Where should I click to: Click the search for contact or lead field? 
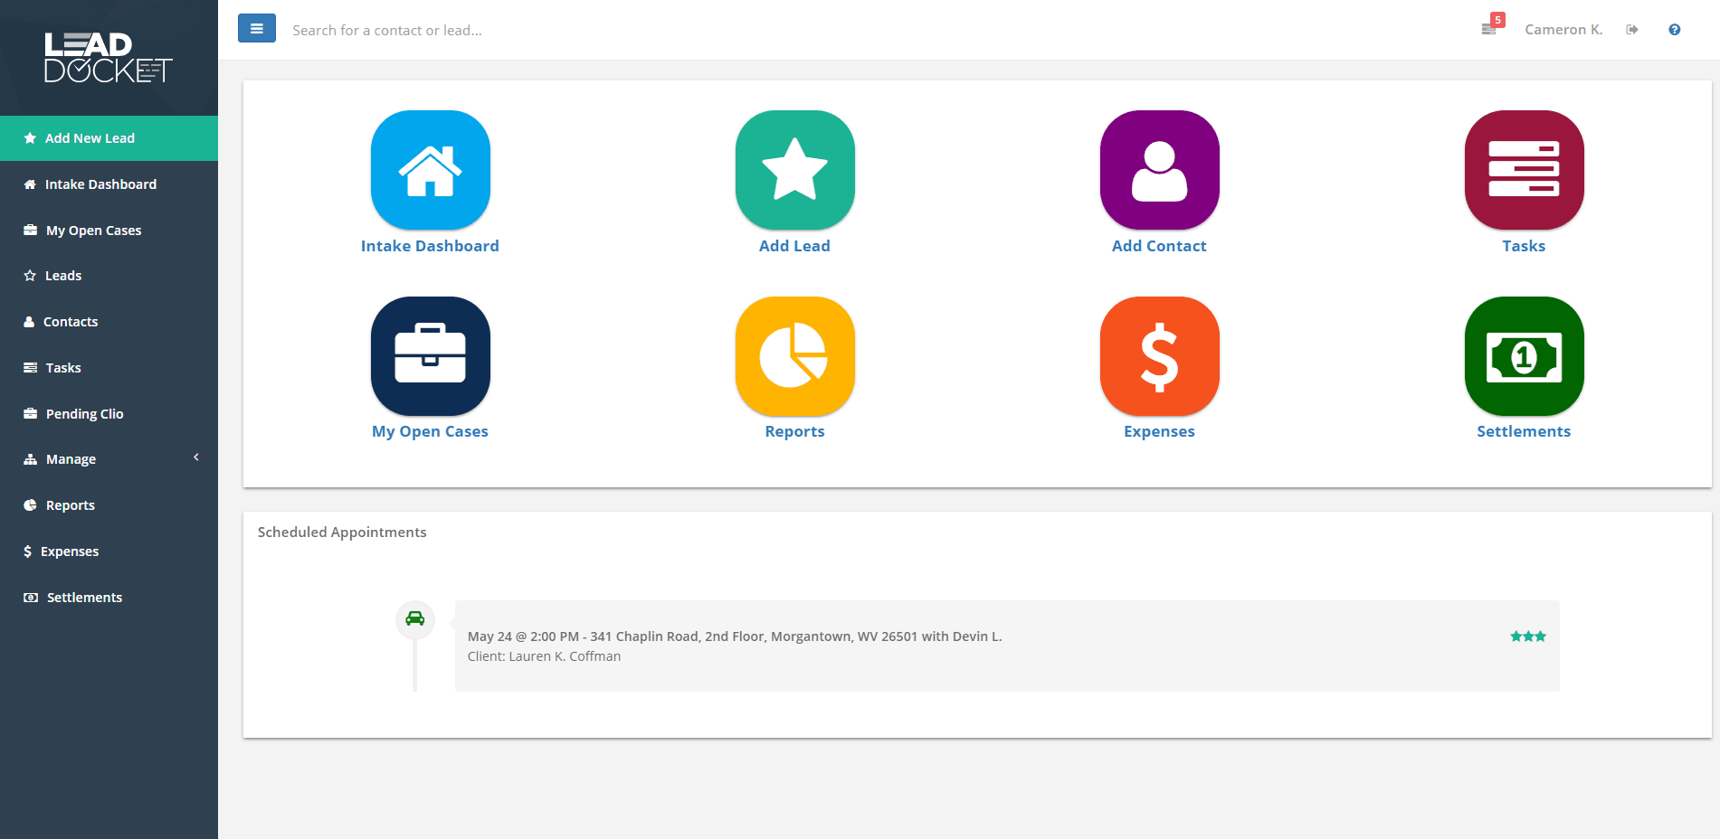[x=814, y=31]
